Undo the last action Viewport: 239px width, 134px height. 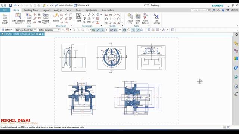pyautogui.click(x=15, y=6)
